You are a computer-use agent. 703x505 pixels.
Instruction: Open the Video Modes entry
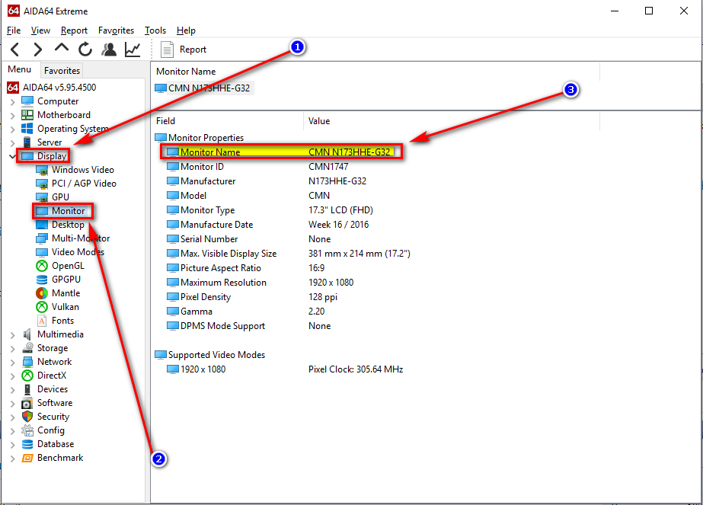(x=70, y=252)
